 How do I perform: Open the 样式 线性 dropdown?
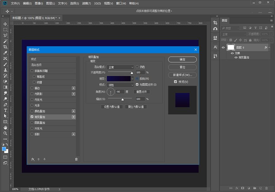click(120, 85)
